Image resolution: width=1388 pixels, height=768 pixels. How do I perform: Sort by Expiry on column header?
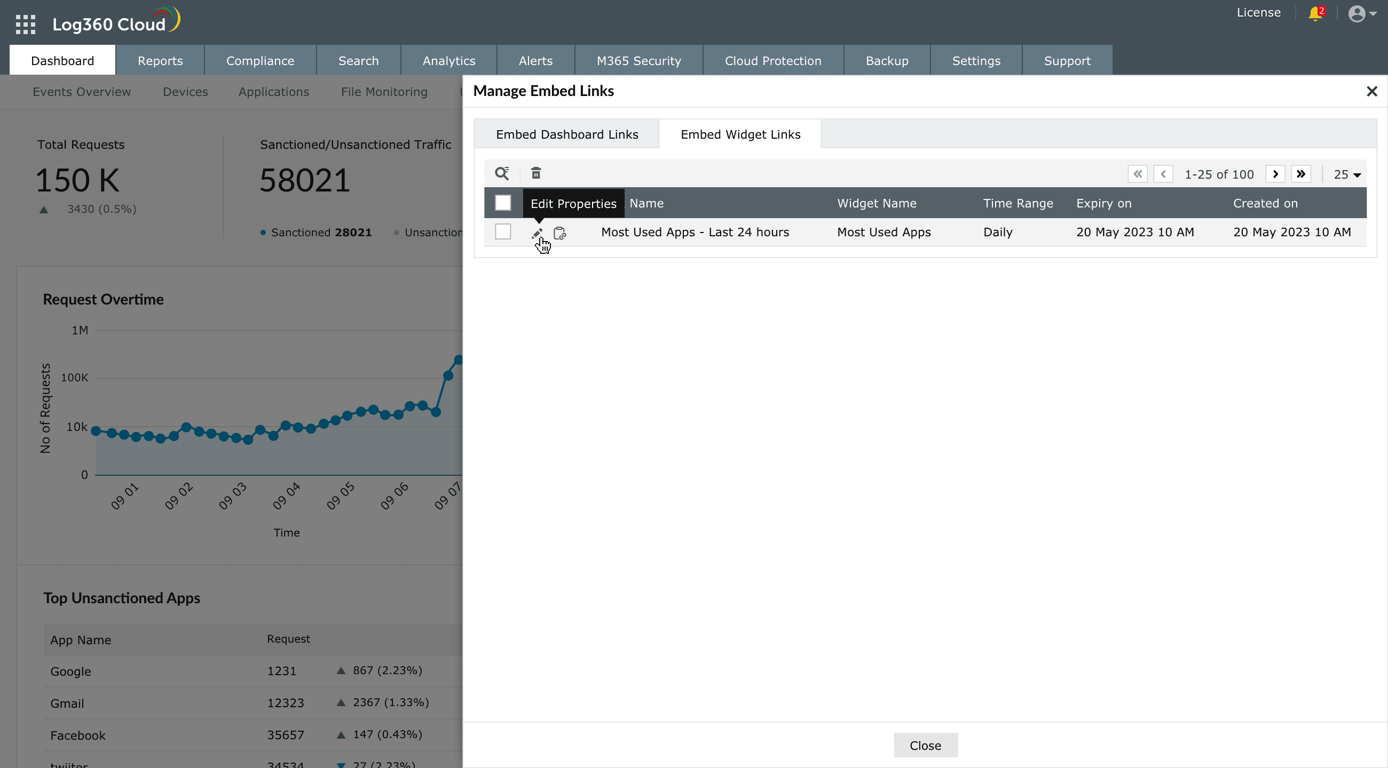pyautogui.click(x=1103, y=203)
